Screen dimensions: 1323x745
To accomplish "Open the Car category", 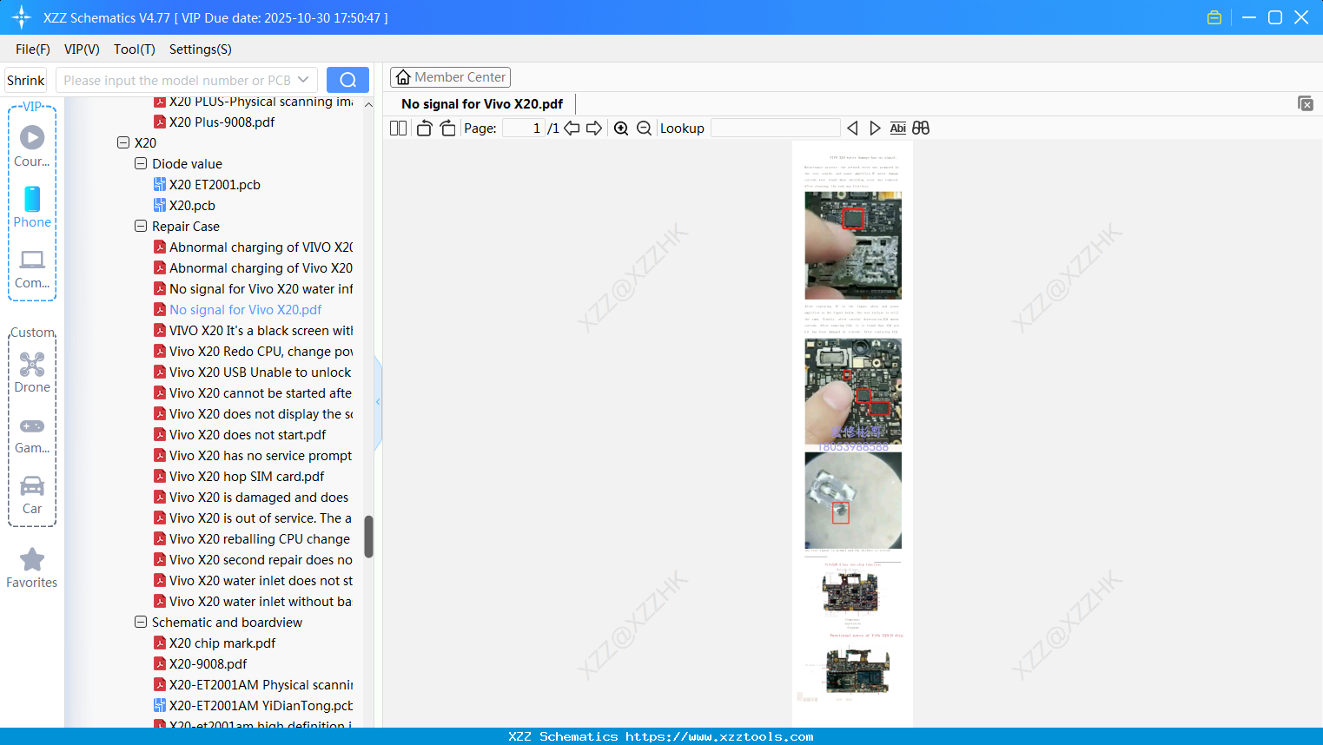I will [x=32, y=494].
